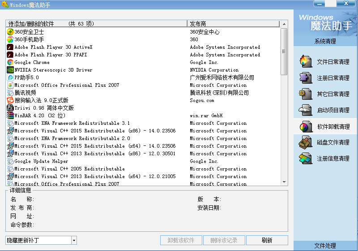Image resolution: width=358 pixels, height=251 pixels.
Task: Click the Google Chrome icon
Action: (10, 62)
